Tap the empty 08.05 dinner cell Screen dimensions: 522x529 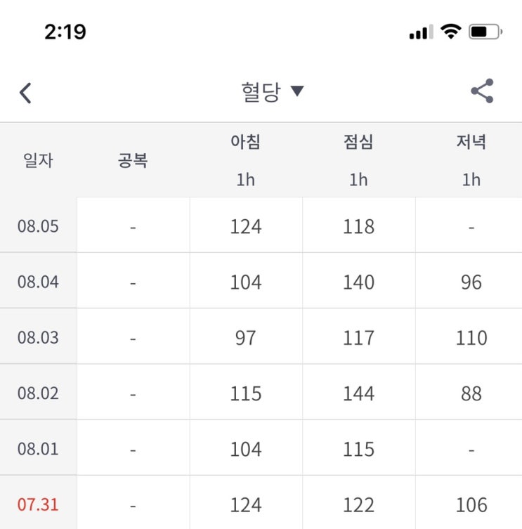(471, 226)
